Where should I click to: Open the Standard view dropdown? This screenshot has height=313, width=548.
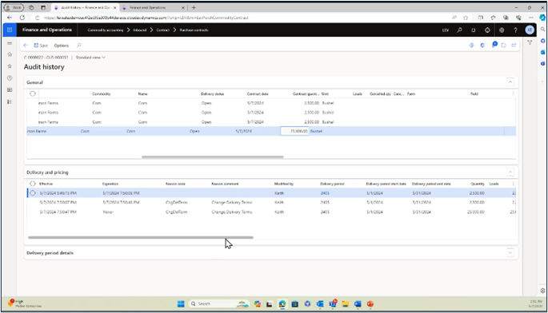point(90,57)
